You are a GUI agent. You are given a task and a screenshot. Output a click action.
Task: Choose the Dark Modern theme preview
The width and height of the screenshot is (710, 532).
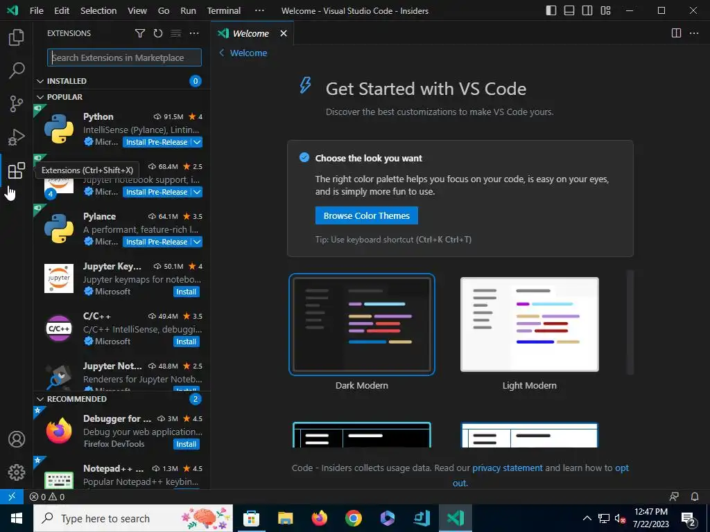pyautogui.click(x=362, y=324)
